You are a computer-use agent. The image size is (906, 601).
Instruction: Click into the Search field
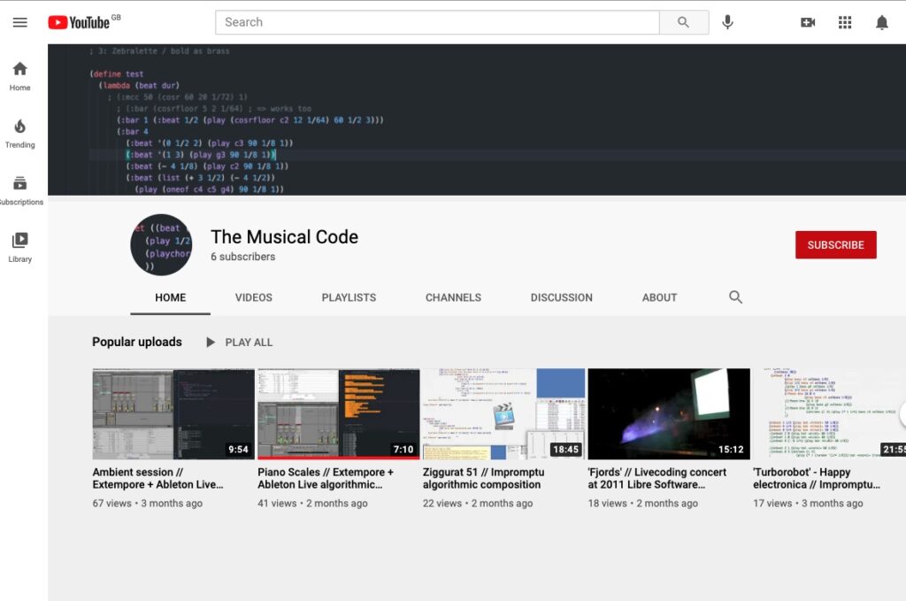[437, 22]
